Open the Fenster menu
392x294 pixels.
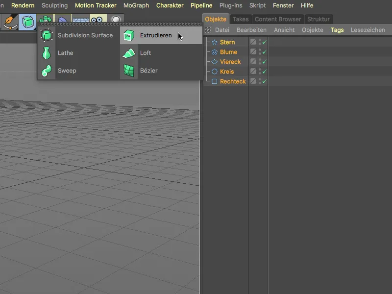pos(283,5)
